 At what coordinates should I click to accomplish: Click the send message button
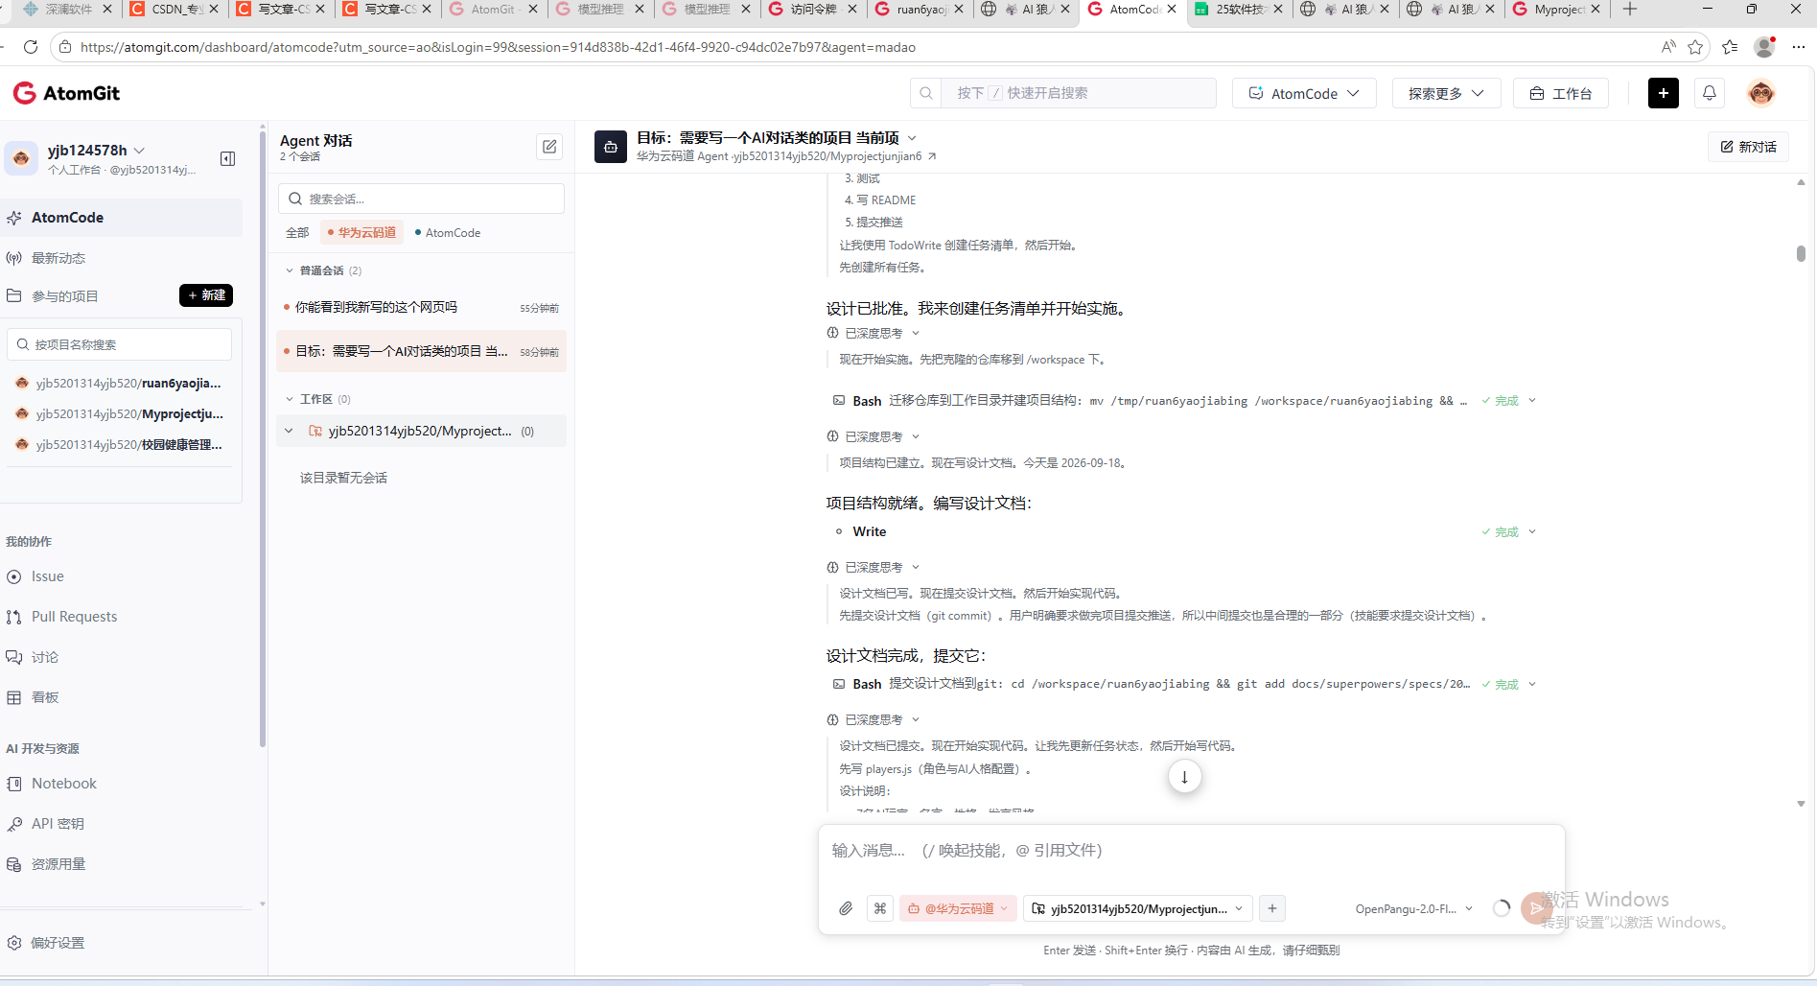(x=1536, y=908)
